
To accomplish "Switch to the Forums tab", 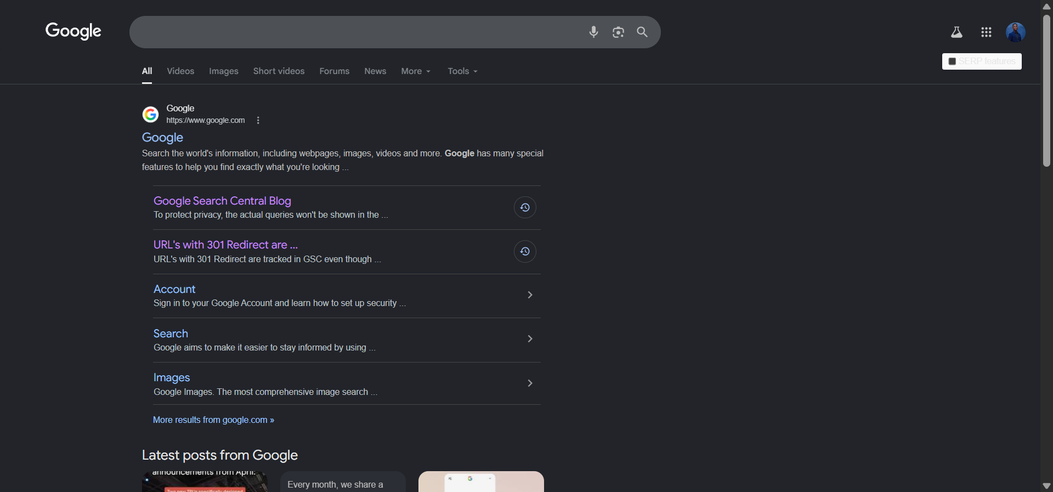I will (x=335, y=71).
